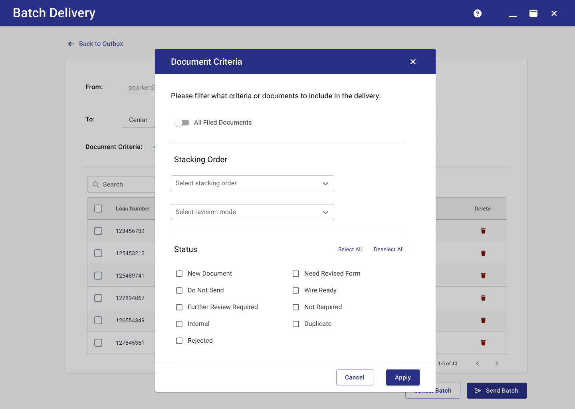
Task: Click the Stacking Order heading
Action: [200, 159]
